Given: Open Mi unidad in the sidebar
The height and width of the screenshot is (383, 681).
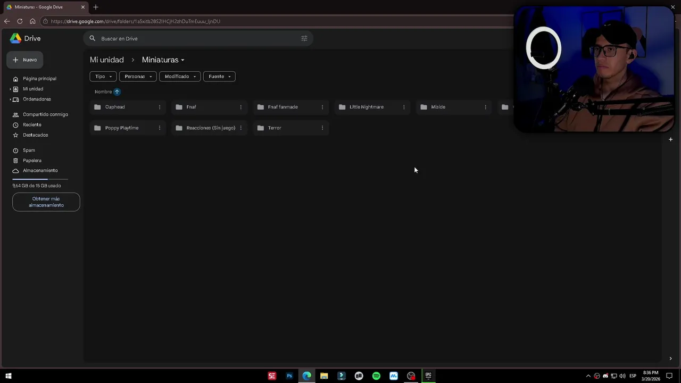Looking at the screenshot, I should click(x=33, y=89).
